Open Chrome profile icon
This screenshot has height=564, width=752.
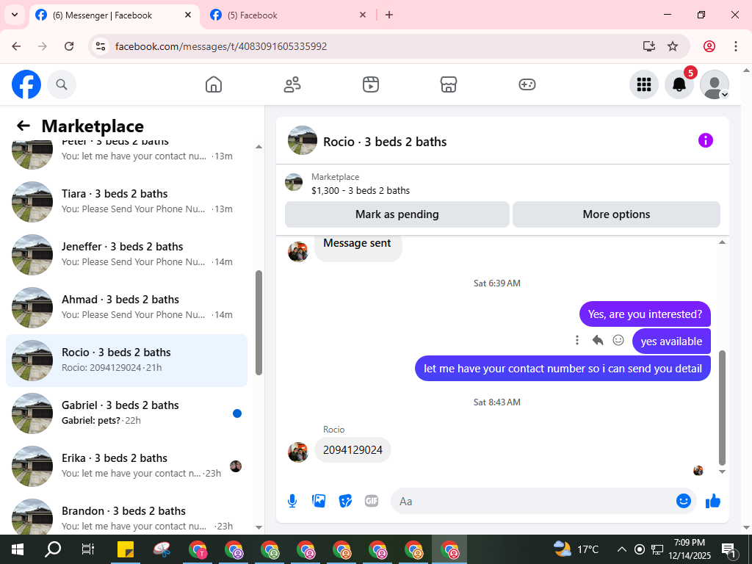(709, 46)
